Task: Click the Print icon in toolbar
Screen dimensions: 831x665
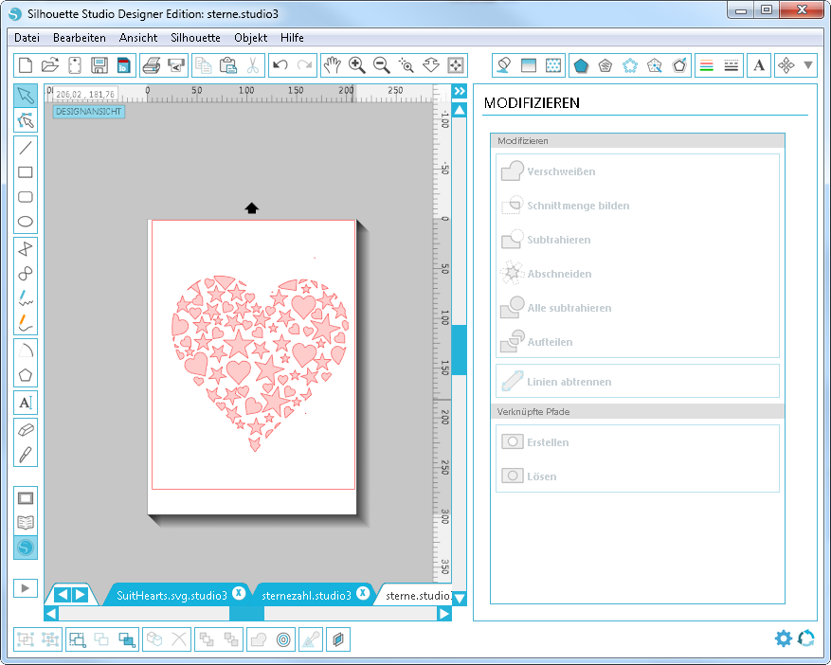Action: tap(151, 65)
